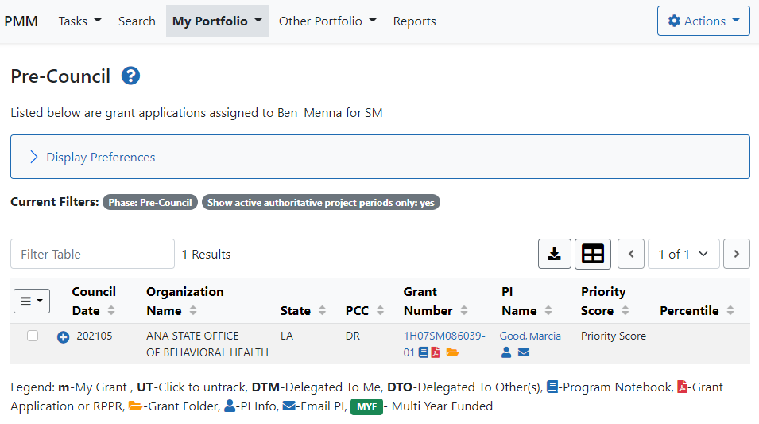Open PI link Good, Marcia

coord(530,336)
